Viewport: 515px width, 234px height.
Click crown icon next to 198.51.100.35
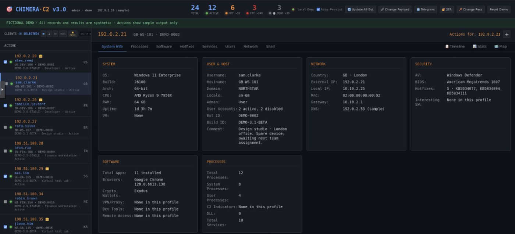point(47,219)
